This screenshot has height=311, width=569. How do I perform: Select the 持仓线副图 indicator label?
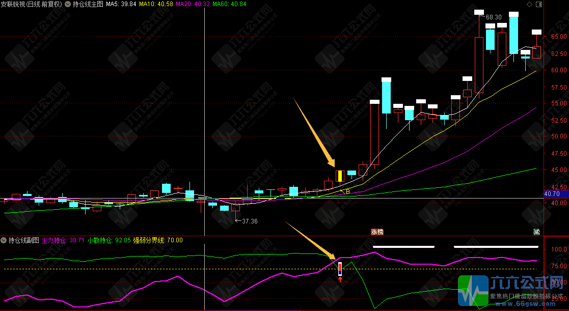point(23,240)
